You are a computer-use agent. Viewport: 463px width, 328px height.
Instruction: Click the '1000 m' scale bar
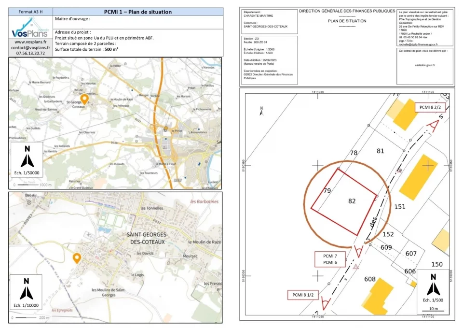coord(33,185)
